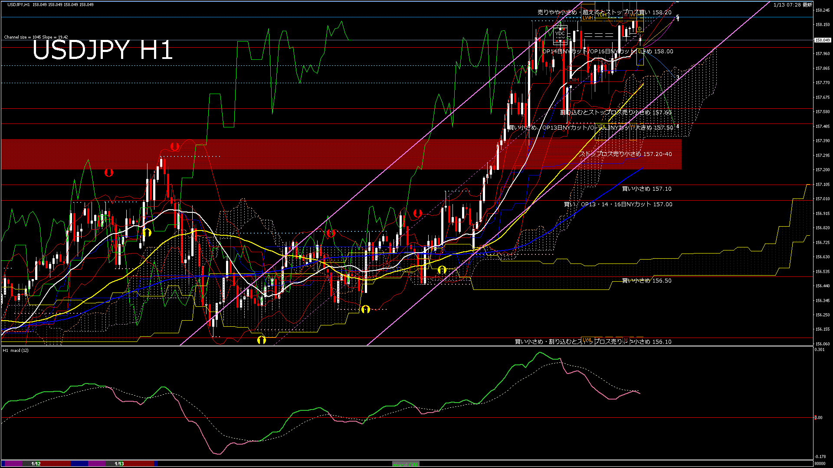
Task: Select the yellow D box near the latest candle
Action: pyautogui.click(x=640, y=29)
